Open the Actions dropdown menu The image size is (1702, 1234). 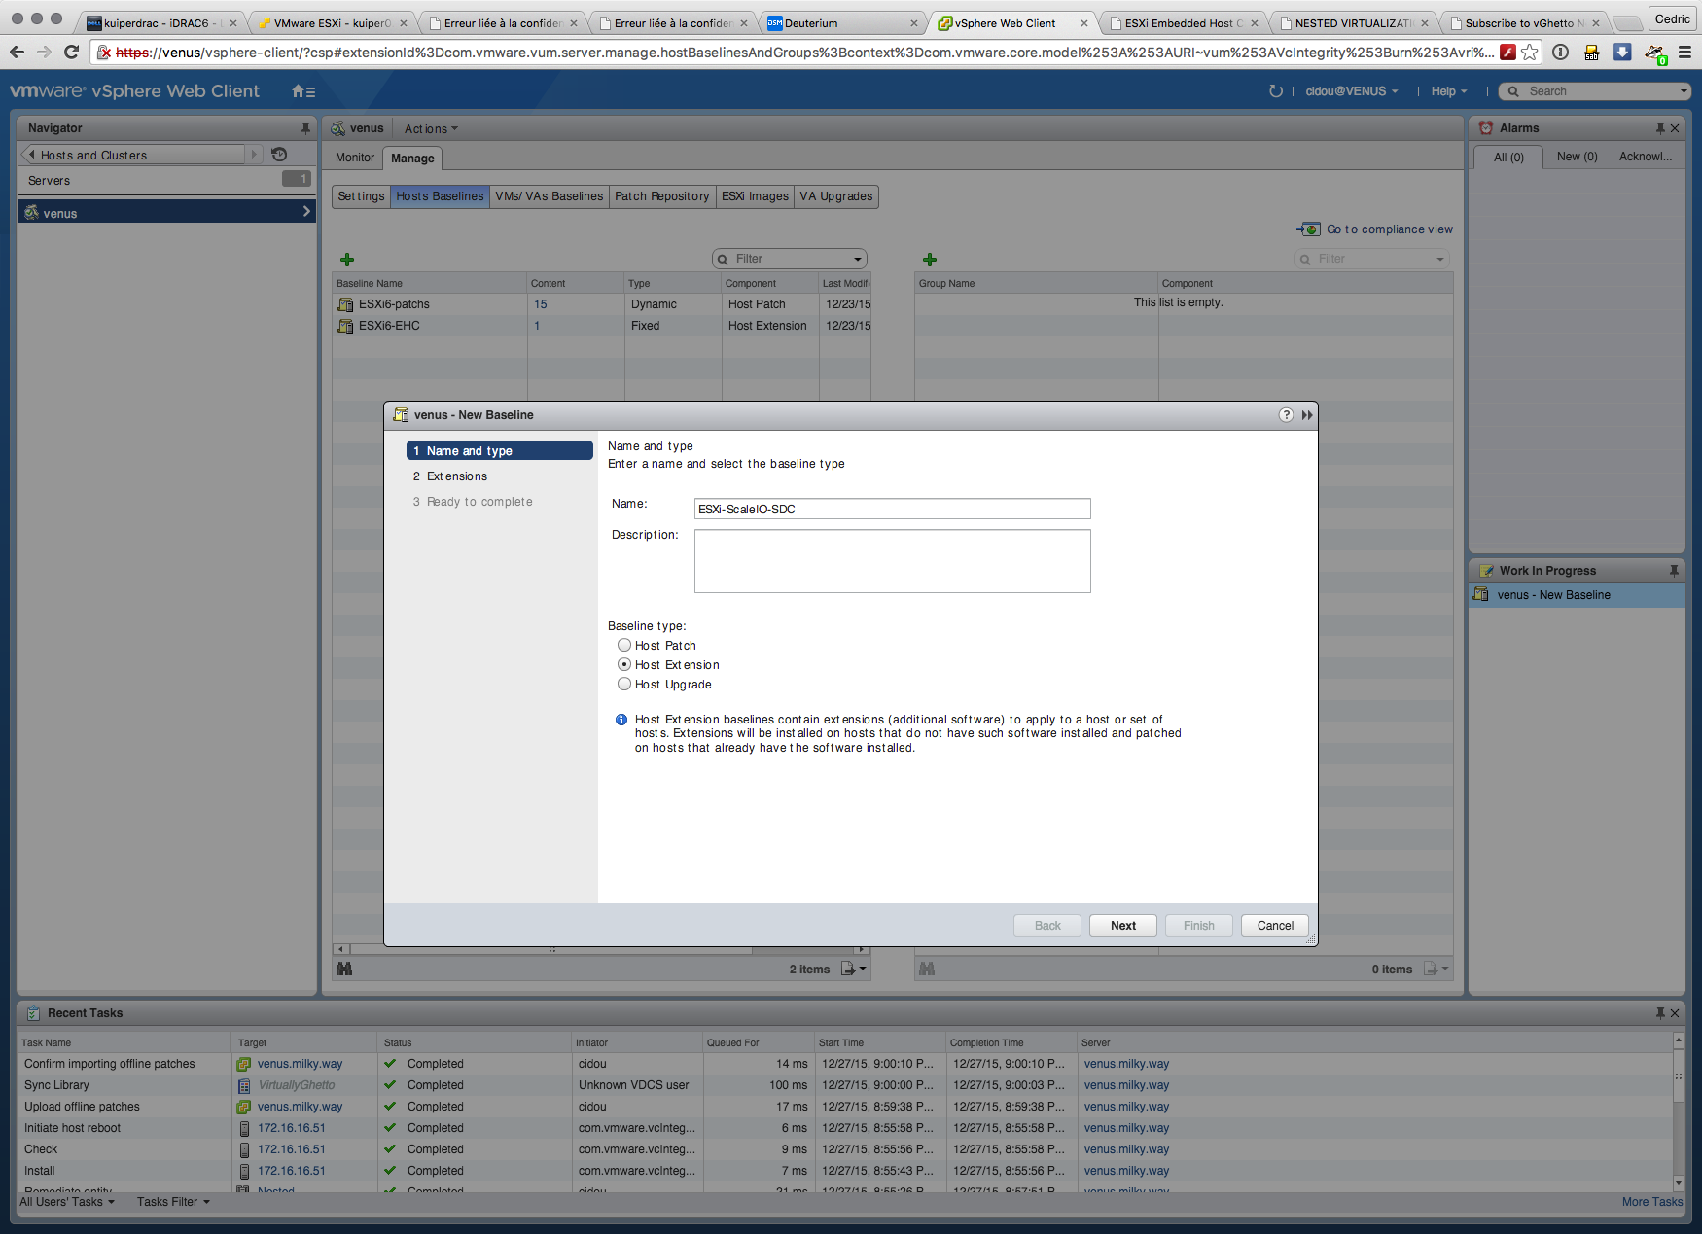[430, 129]
